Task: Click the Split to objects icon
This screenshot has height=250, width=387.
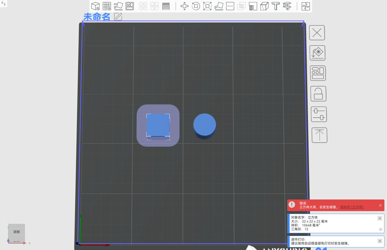Action: 143,6
